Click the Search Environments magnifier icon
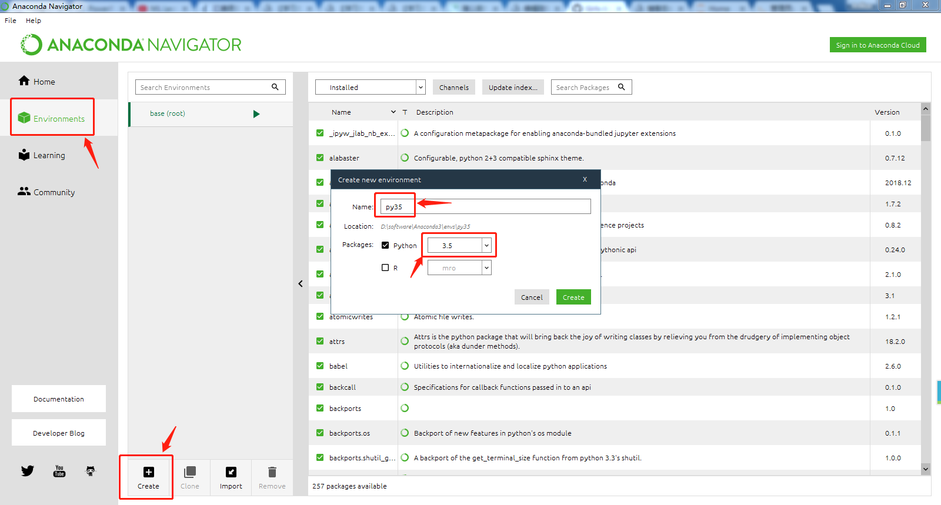941x505 pixels. coord(275,87)
